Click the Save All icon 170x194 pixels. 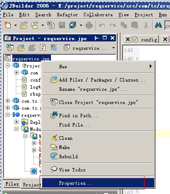click(x=73, y=25)
